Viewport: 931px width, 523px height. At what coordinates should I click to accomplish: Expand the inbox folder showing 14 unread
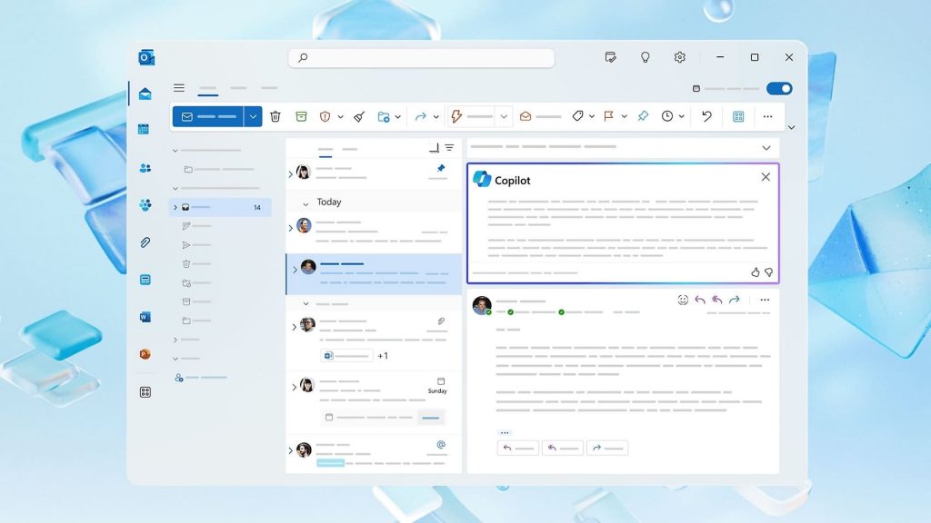click(175, 207)
